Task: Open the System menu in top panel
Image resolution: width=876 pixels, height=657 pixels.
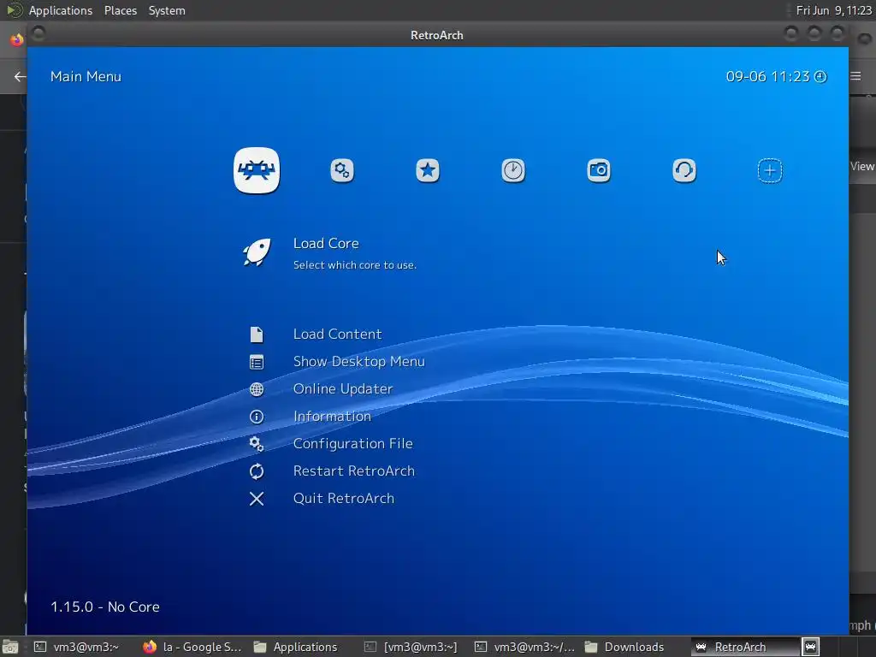Action: (x=167, y=10)
